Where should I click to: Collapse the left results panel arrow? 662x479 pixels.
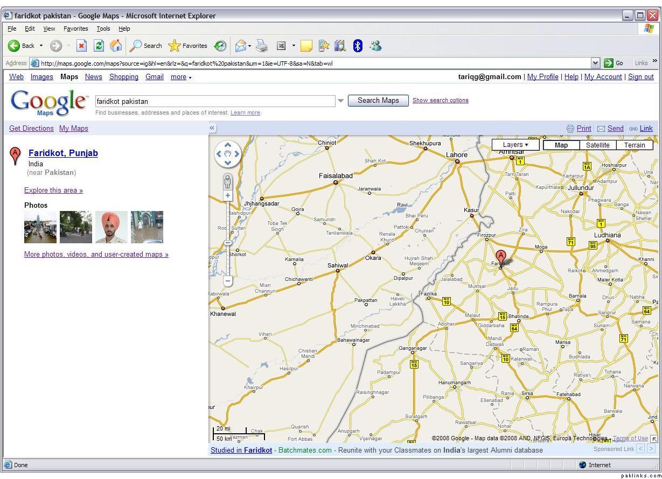pos(212,128)
